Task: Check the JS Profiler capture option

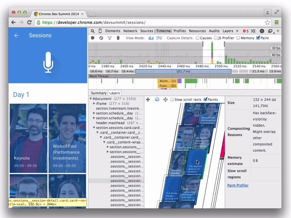Action: [216, 38]
